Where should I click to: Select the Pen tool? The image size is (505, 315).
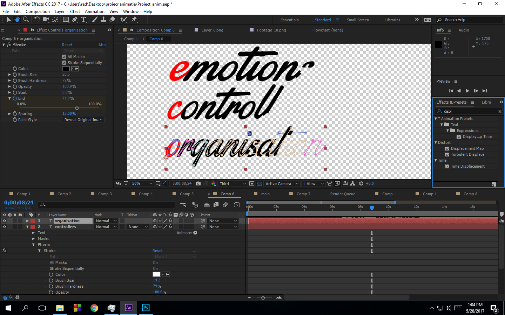point(75,20)
